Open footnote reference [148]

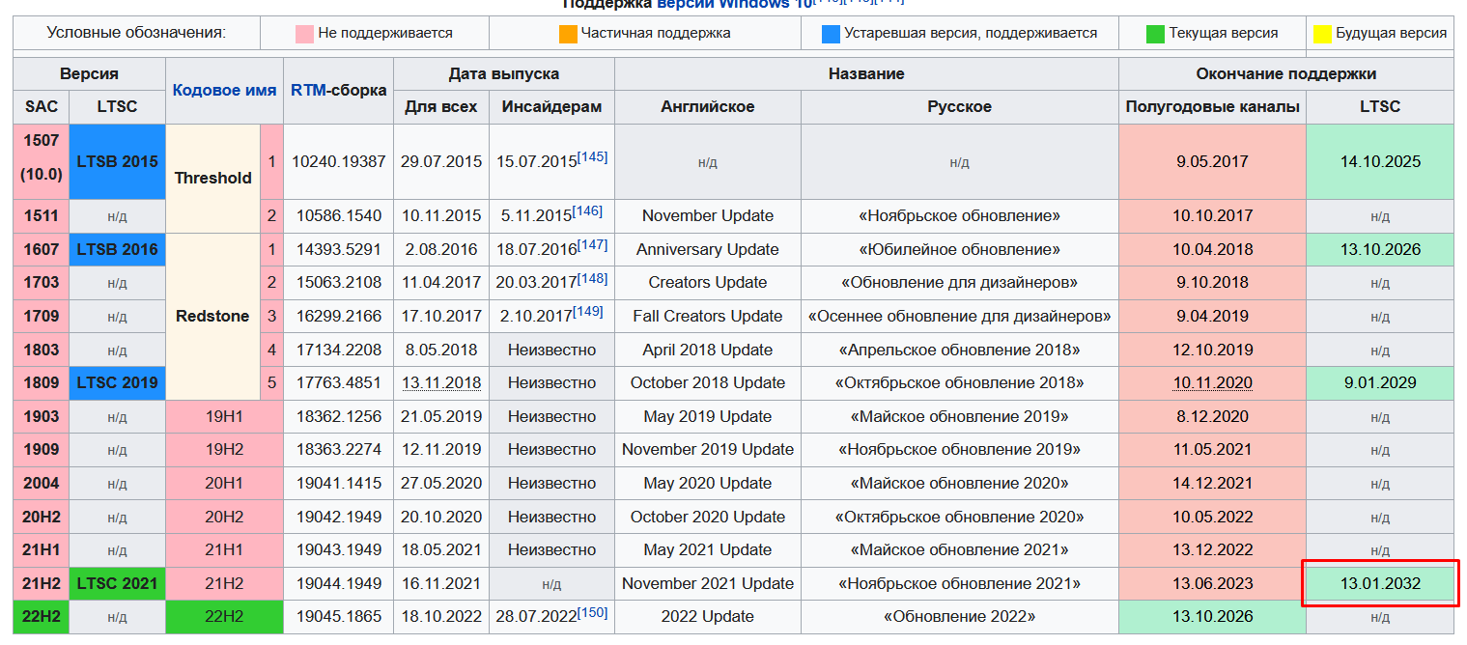tap(592, 278)
